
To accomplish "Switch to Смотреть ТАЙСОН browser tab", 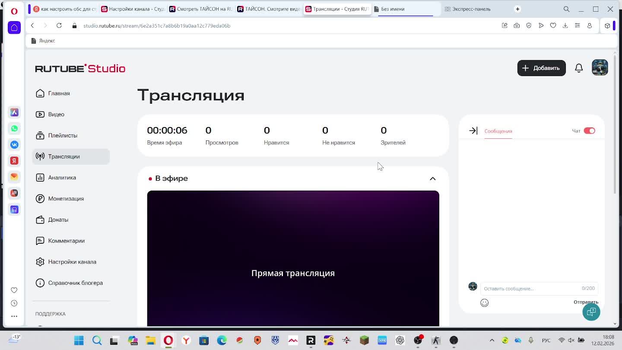I will click(x=201, y=9).
